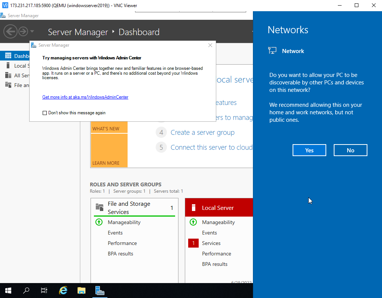Click No to decline network discovery
Image resolution: width=382 pixels, height=298 pixels.
tap(350, 150)
